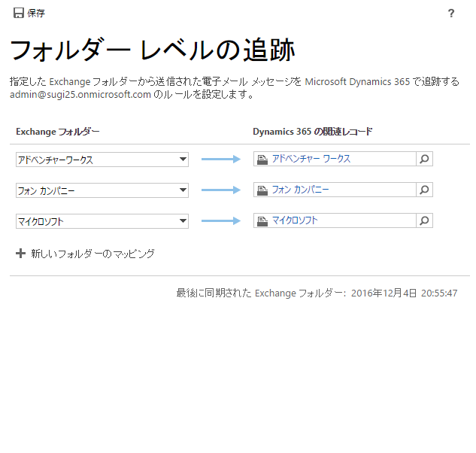This screenshot has width=476, height=453.
Task: Click the last synced timestamp 2016年12月4日 20:55:47
Action: pos(404,293)
